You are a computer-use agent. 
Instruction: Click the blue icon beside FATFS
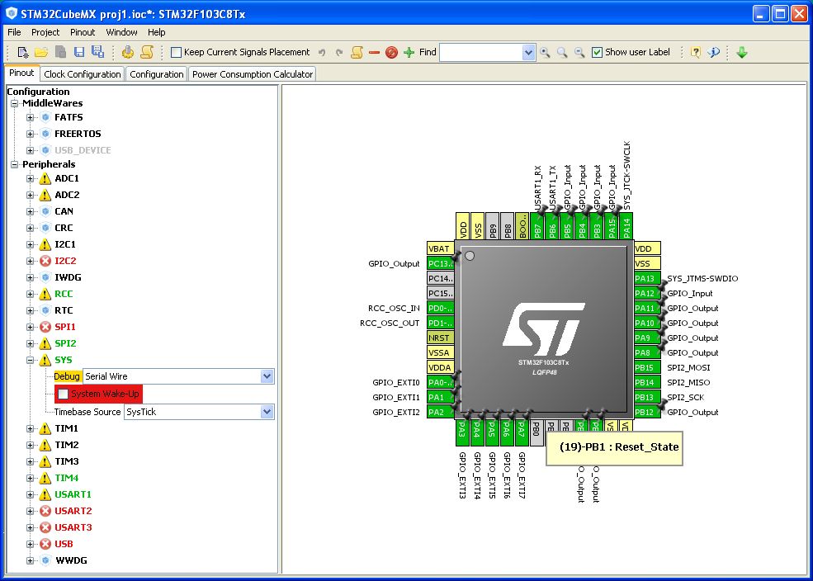tap(45, 117)
